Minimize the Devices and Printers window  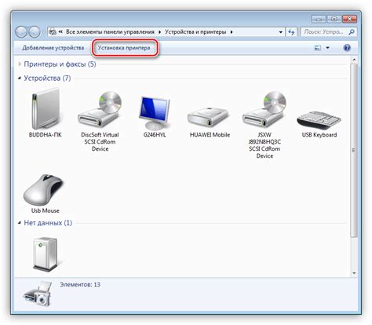tap(319, 19)
